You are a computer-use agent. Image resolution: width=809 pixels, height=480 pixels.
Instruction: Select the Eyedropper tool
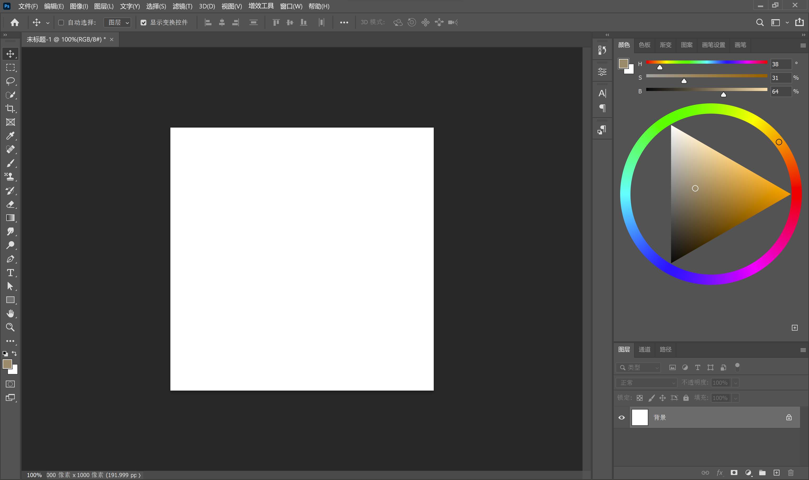coord(10,135)
